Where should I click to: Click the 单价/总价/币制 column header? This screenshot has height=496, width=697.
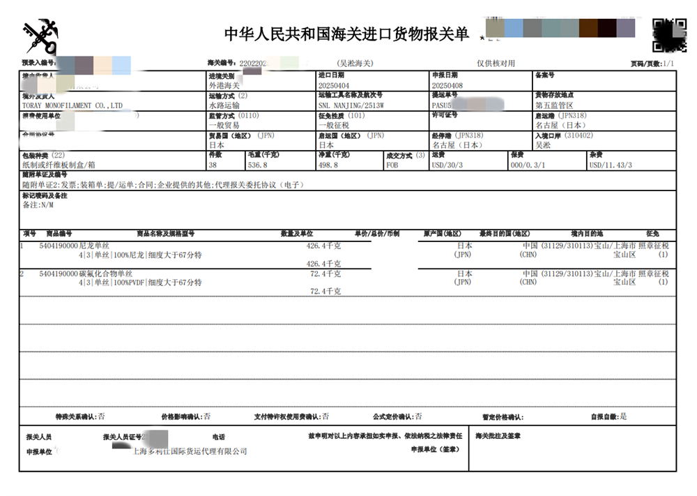(377, 234)
